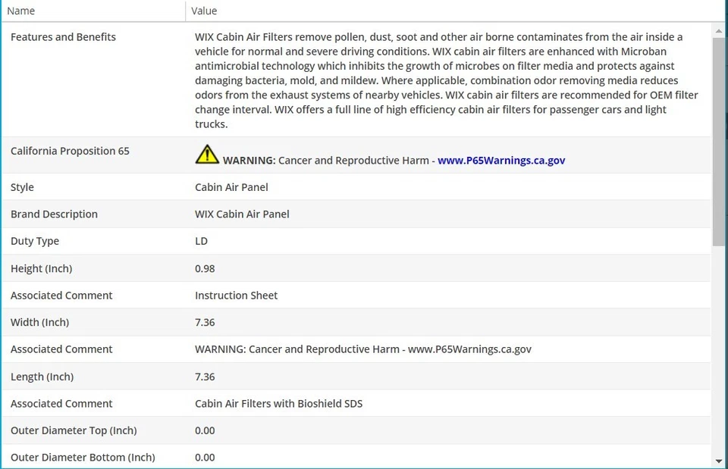Select the Features and Benefits row label
The image size is (728, 469).
click(63, 37)
